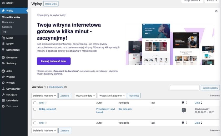The width and height of the screenshot is (221, 136).
Task: Click the Elementor icon in sidebar
Action: [3, 57]
